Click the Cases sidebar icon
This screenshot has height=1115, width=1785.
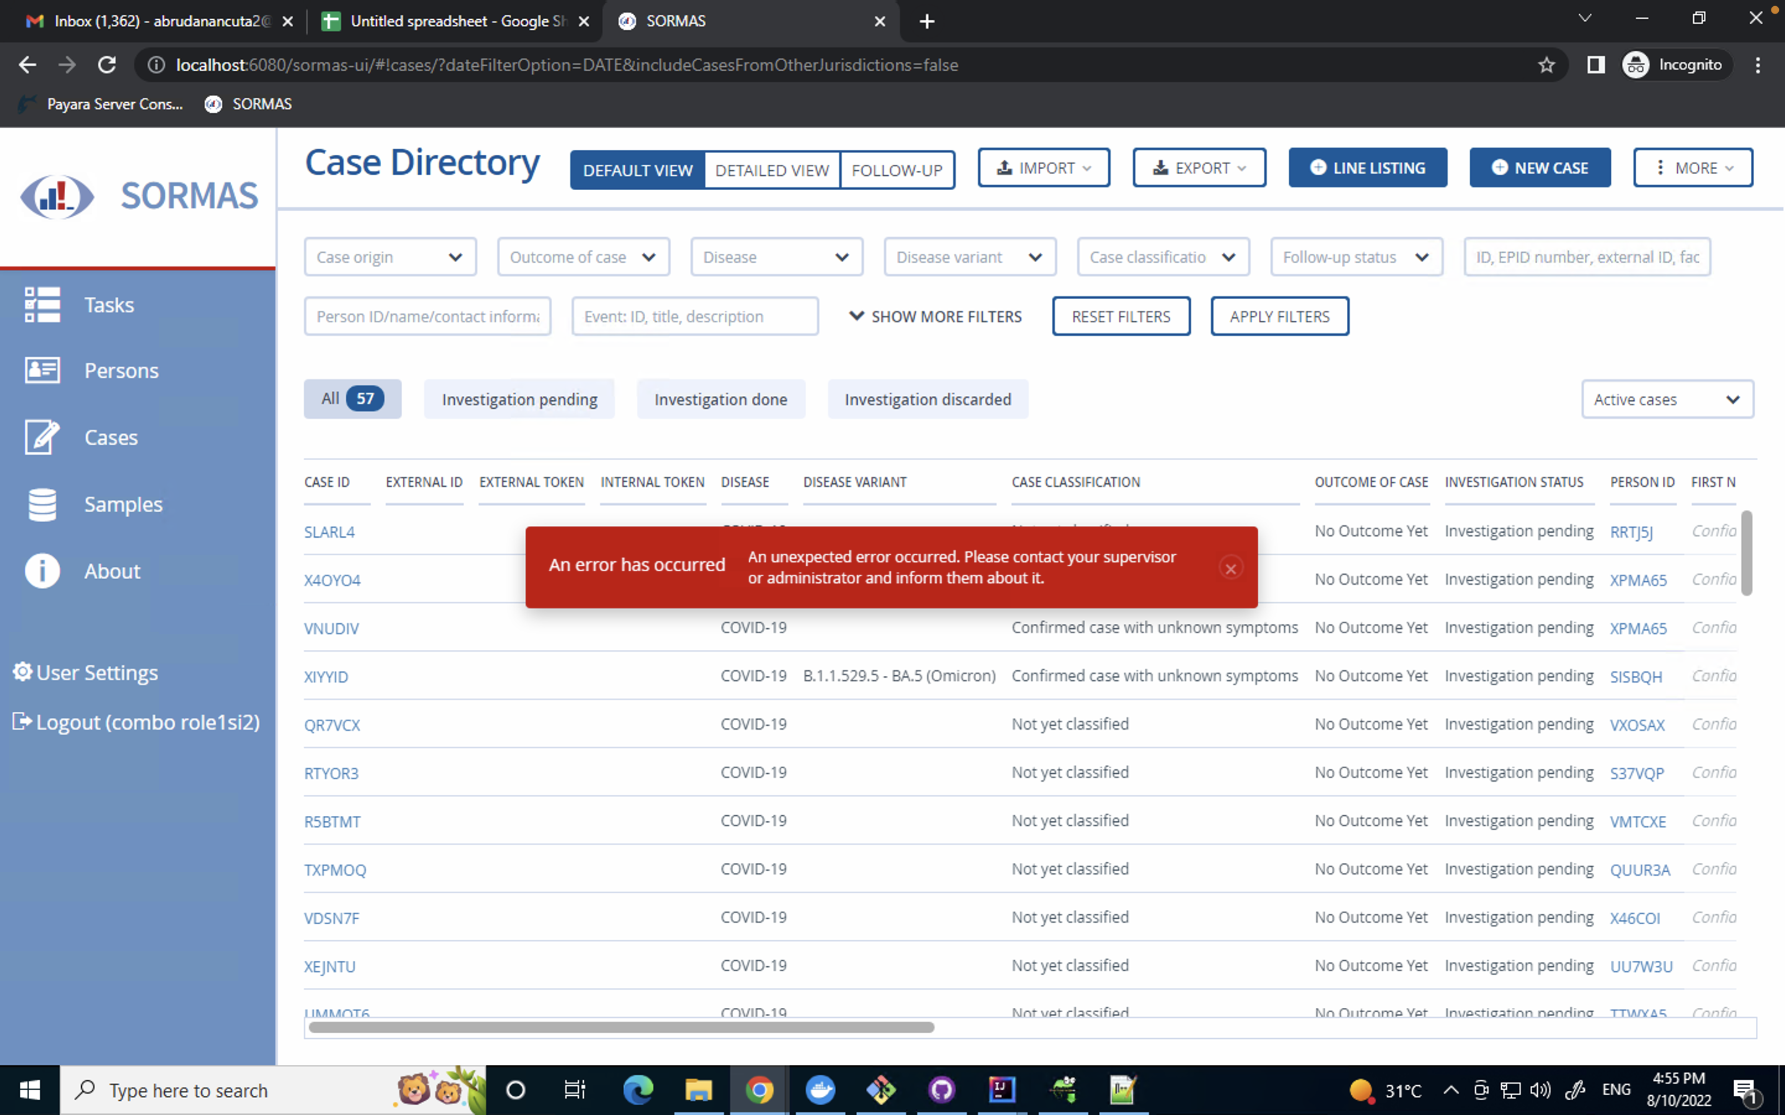[42, 437]
